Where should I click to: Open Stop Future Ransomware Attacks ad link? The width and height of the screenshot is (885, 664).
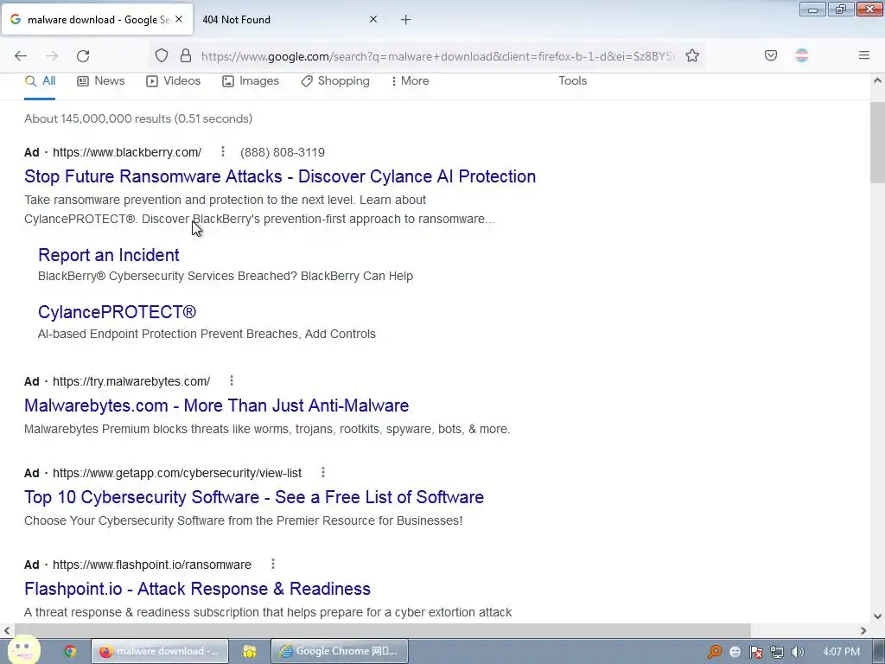click(x=280, y=176)
